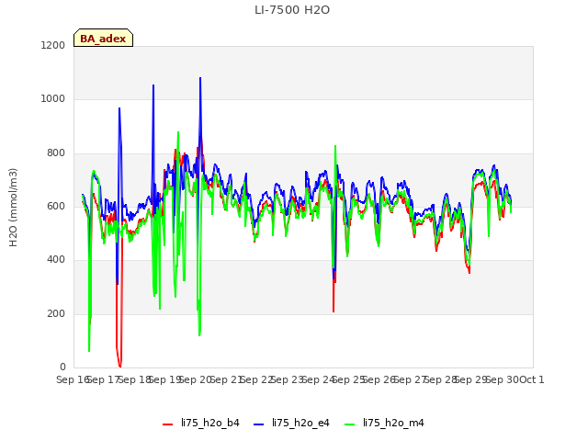Click the 400 y-axis label

pos(56,259)
